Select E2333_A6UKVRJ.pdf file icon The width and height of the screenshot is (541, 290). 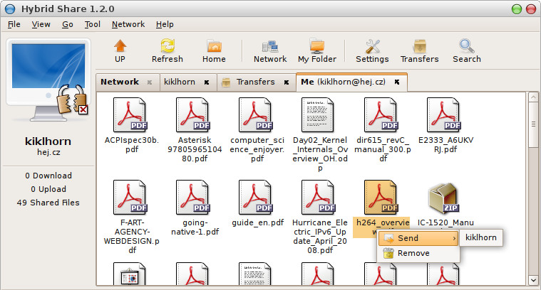[444, 115]
